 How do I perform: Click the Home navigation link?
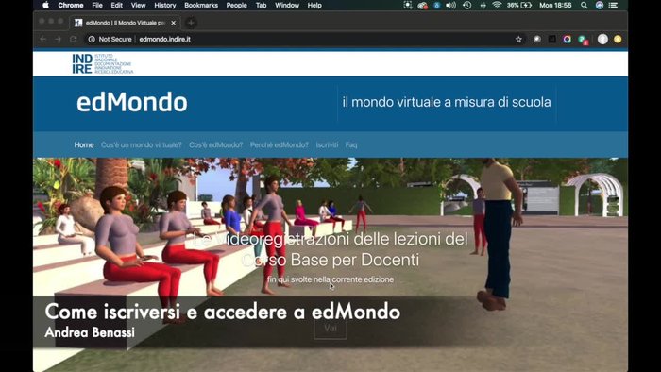pyautogui.click(x=84, y=144)
